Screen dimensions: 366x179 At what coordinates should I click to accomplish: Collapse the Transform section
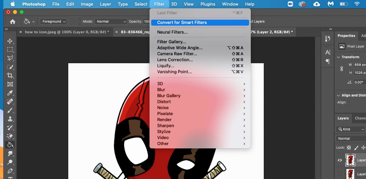pyautogui.click(x=338, y=57)
